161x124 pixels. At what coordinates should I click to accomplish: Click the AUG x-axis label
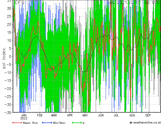[132, 115]
